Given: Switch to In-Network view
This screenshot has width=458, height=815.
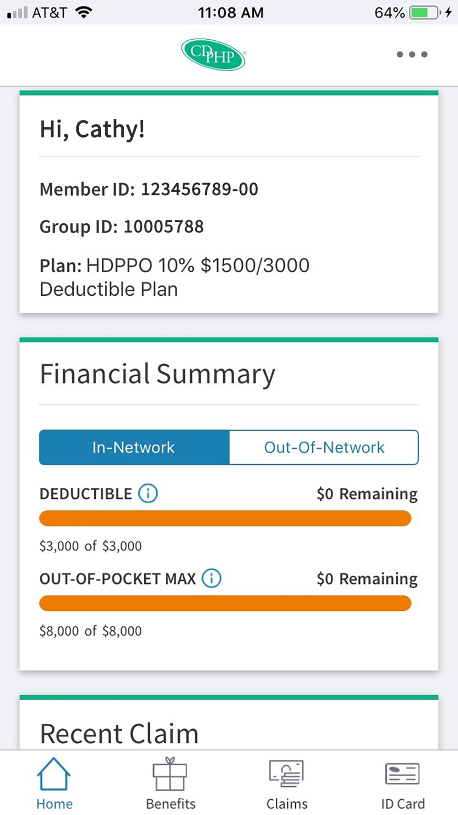Looking at the screenshot, I should 134,447.
